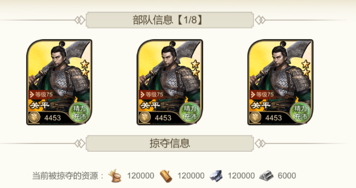Expand the 等级75 arrow on first card
The width and height of the screenshot is (356, 188).
(x=32, y=94)
